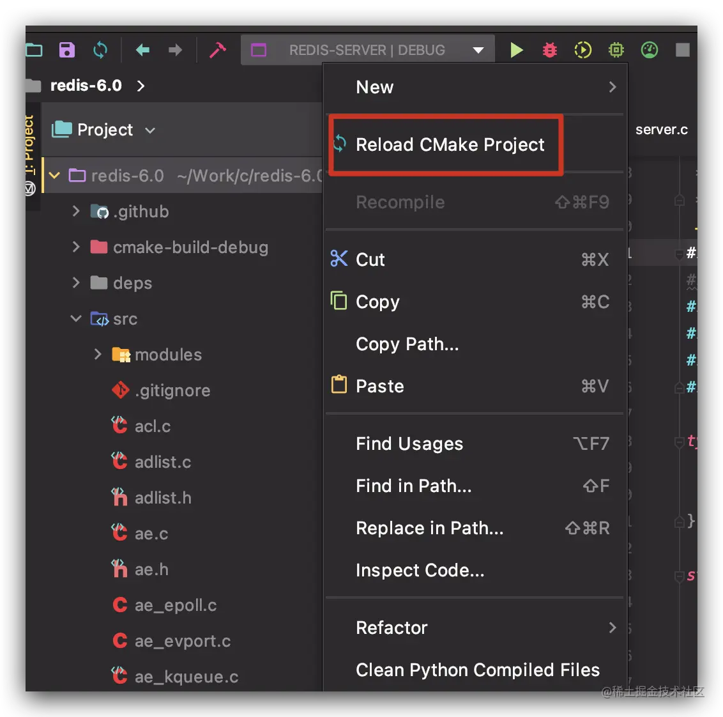
Task: Expand the cmake-build-debug folder
Action: [76, 247]
